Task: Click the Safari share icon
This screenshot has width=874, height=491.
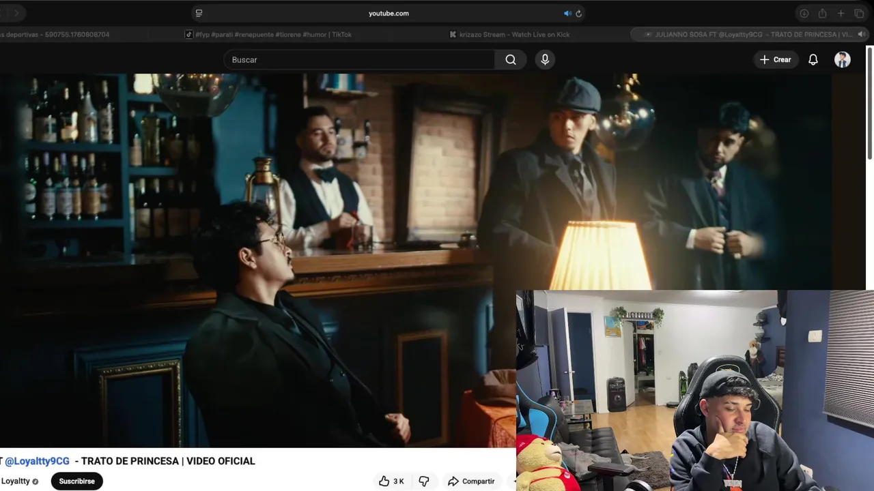Action: (822, 13)
